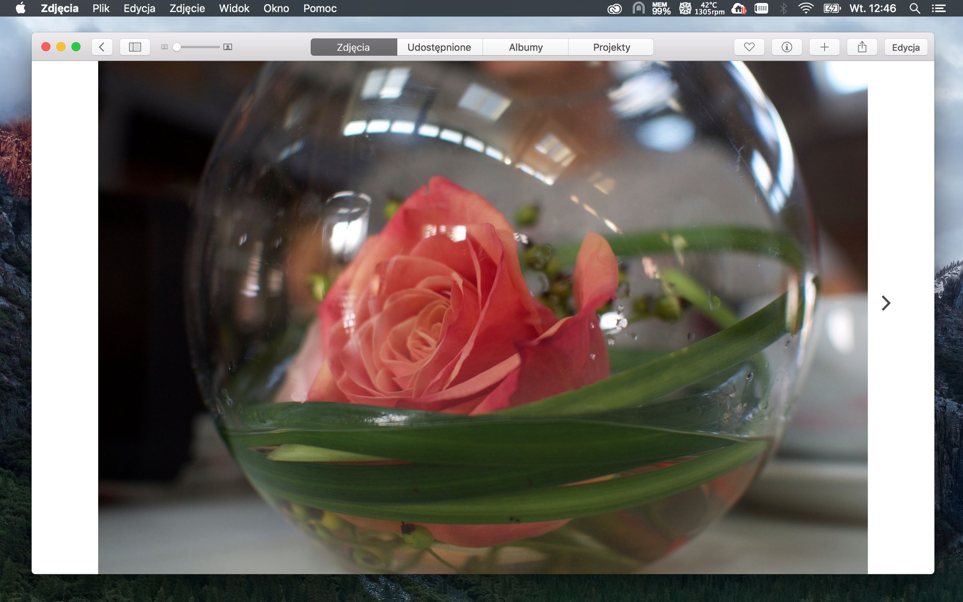Mark photo as favorite with heart icon

749,47
